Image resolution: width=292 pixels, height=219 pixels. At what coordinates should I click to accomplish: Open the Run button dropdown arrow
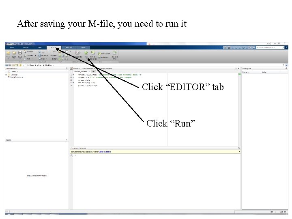point(86,59)
